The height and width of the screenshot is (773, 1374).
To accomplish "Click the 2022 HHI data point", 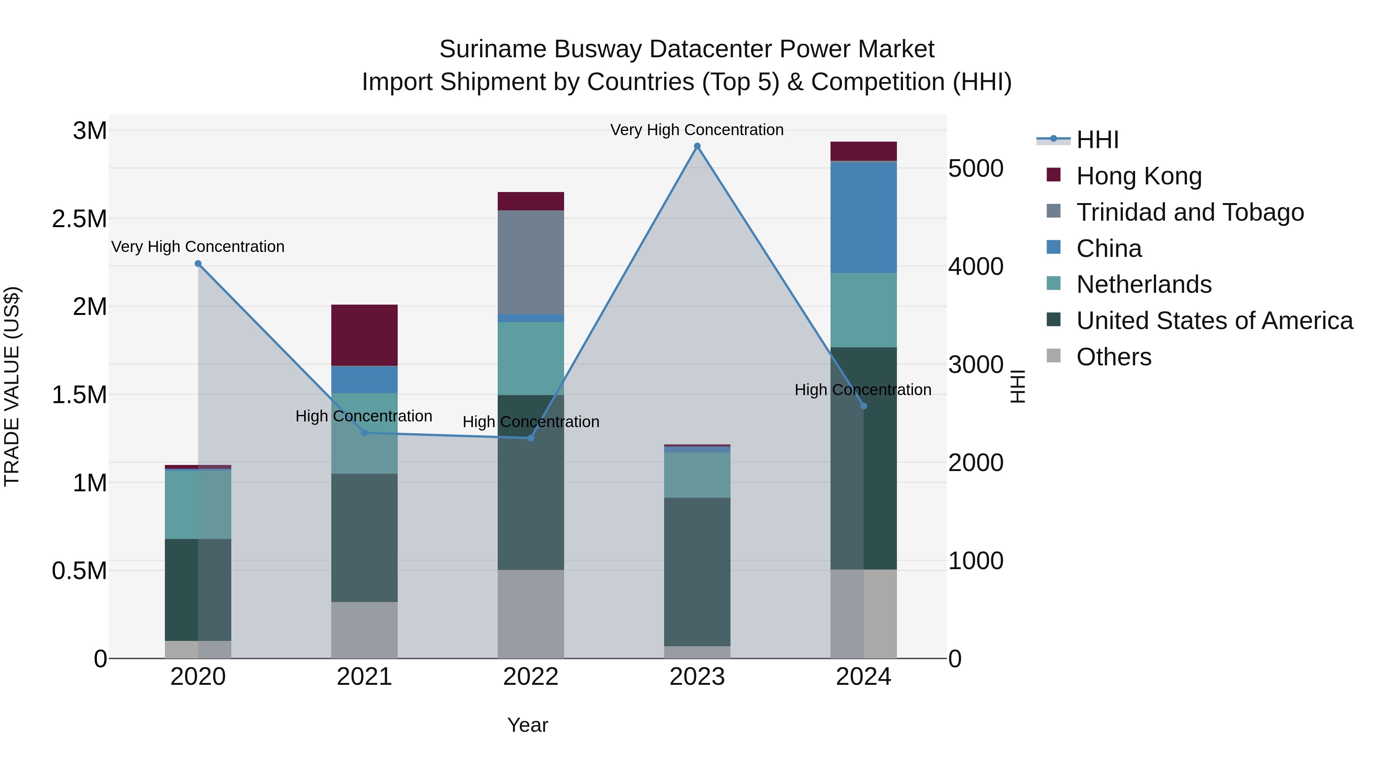I will (x=531, y=438).
